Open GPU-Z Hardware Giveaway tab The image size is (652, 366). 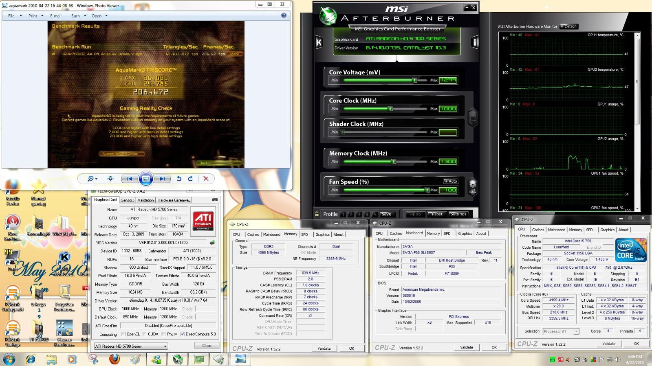pyautogui.click(x=174, y=200)
